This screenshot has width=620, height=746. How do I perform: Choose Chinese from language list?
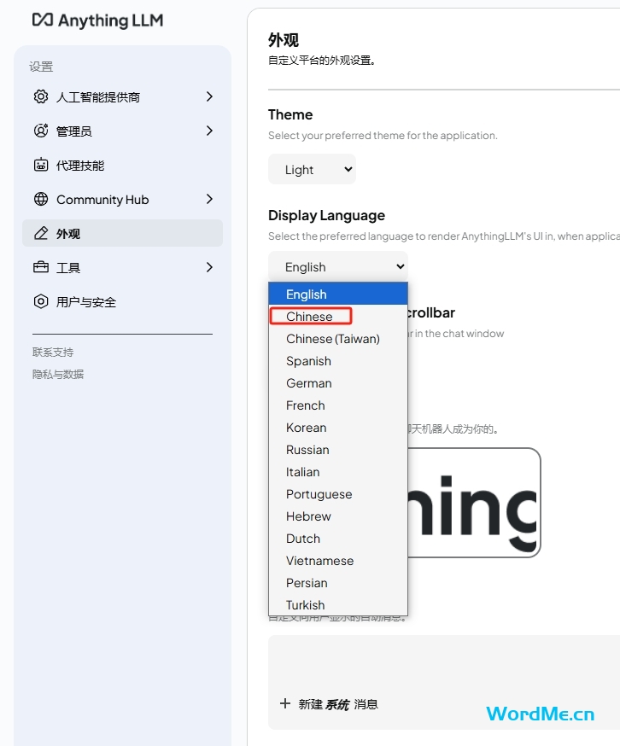(x=338, y=317)
